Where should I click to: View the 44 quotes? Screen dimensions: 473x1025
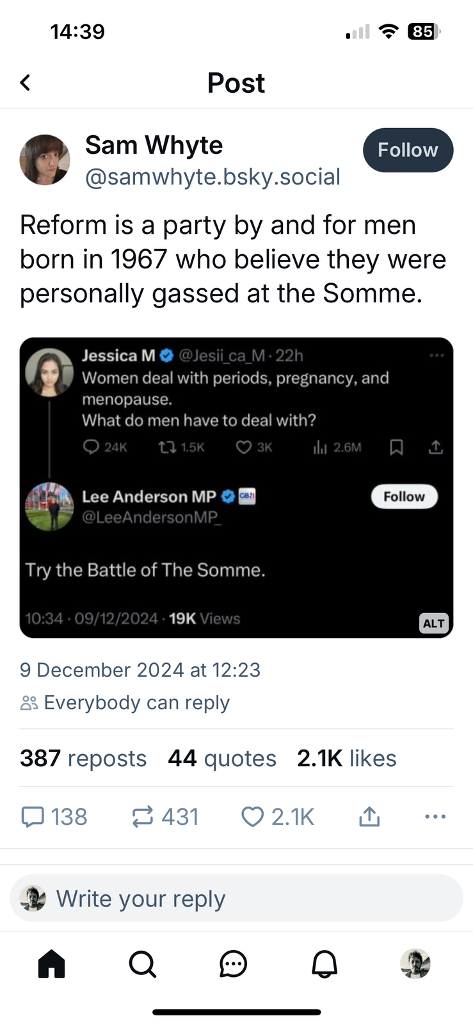point(222,758)
